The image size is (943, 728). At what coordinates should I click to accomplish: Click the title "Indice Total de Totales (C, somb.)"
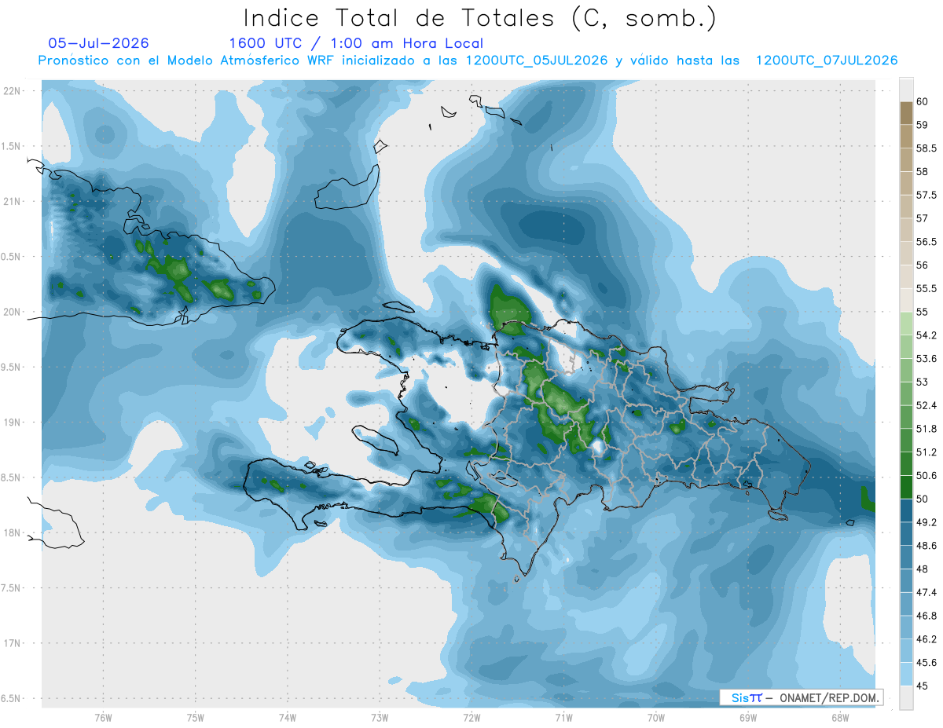pos(479,18)
